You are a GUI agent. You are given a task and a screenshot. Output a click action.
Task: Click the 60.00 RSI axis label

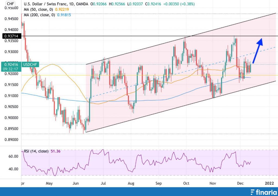pyautogui.click(x=14, y=156)
